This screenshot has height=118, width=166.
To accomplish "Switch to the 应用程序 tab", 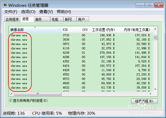I will [12, 19].
